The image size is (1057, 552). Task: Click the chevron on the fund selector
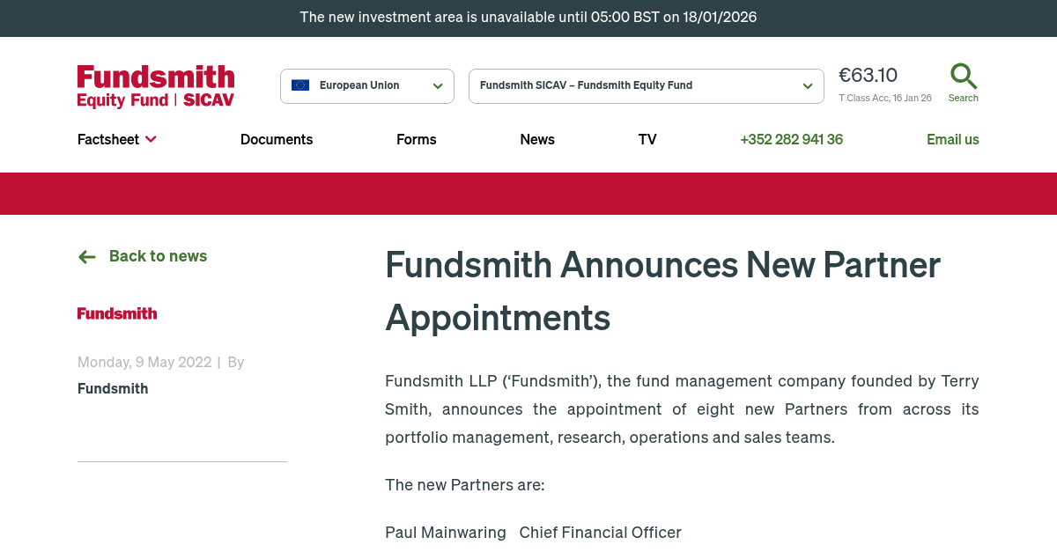pyautogui.click(x=807, y=86)
